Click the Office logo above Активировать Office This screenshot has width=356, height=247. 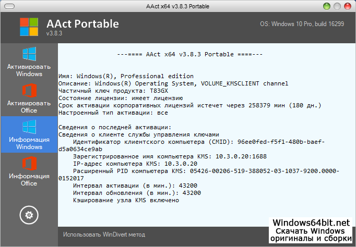[29, 90]
